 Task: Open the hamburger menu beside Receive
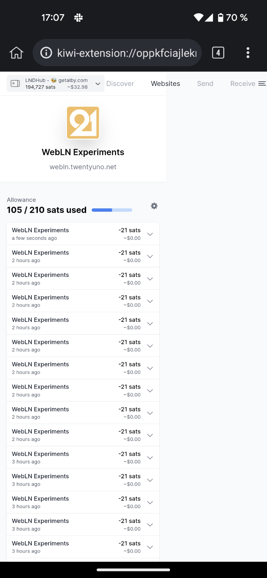[262, 83]
